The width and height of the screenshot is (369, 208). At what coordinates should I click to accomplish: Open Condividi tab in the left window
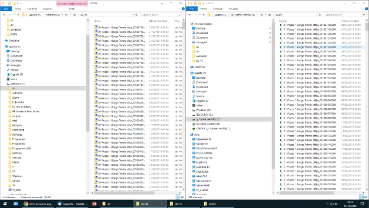click(x=32, y=9)
